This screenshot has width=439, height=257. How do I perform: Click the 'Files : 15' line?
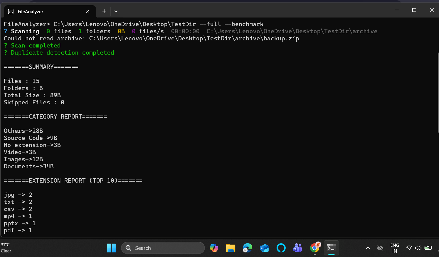(x=22, y=81)
